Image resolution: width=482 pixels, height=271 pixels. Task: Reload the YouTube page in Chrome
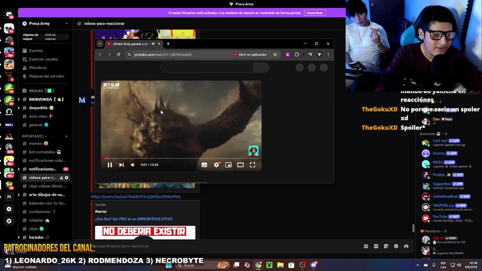118,55
